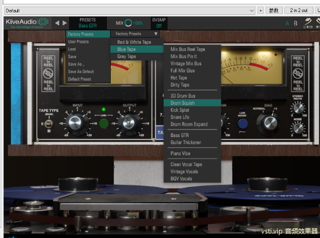Toggle the green Link button
The width and height of the screenshot is (320, 238).
[104, 124]
